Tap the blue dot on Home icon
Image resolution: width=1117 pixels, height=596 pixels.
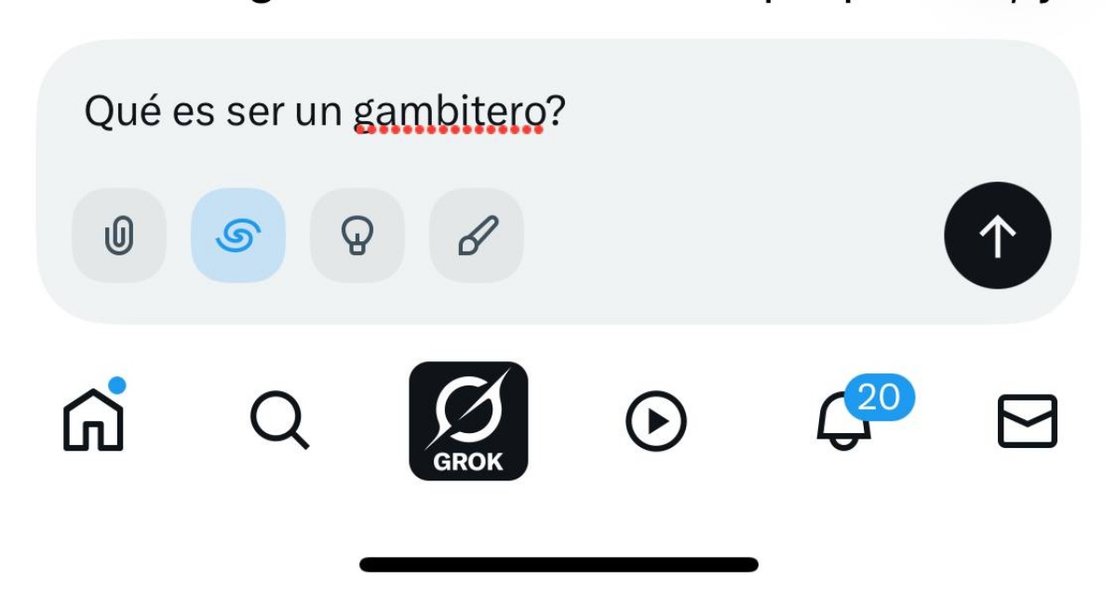point(117,385)
